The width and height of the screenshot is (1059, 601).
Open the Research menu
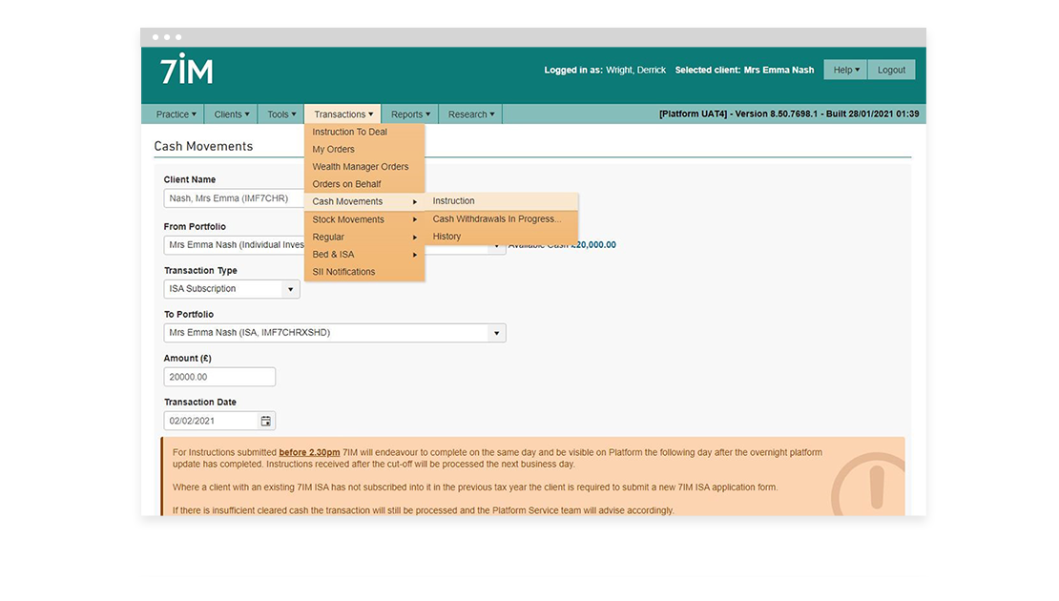[470, 114]
